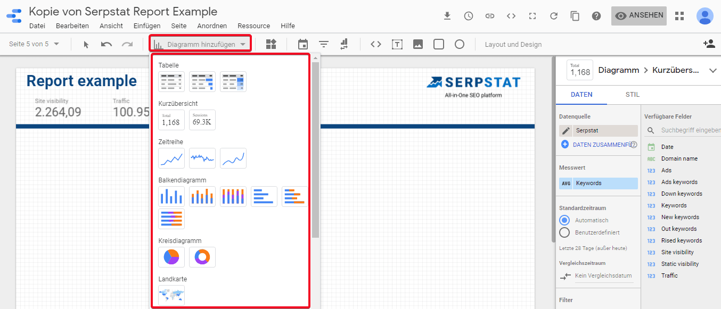Screen dimensions: 721x309
Task: Open the help question mark icon
Action: (x=596, y=16)
